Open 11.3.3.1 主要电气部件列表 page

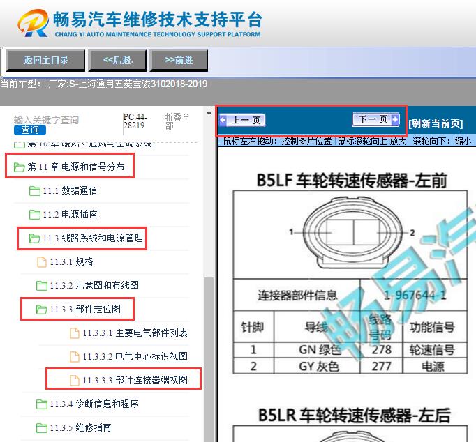point(135,333)
